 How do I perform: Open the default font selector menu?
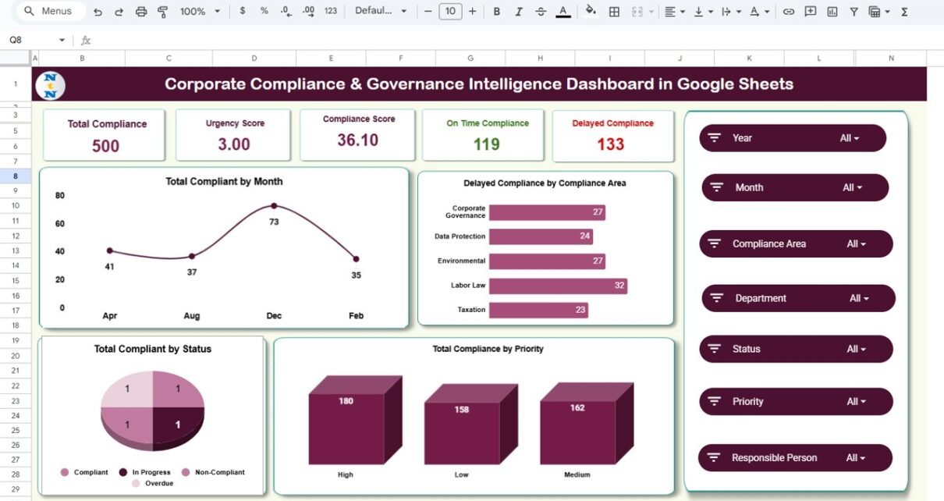pos(381,12)
